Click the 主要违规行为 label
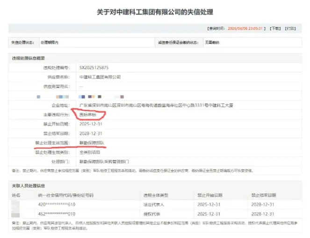This screenshot has width=310, height=238. tap(57, 115)
